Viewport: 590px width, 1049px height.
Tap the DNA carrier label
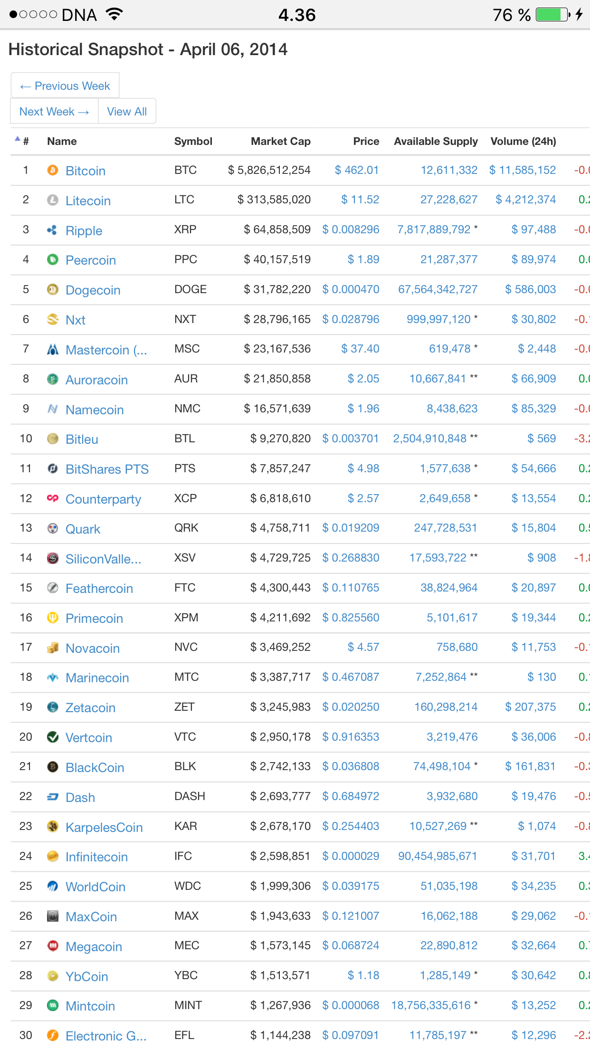[x=79, y=15]
